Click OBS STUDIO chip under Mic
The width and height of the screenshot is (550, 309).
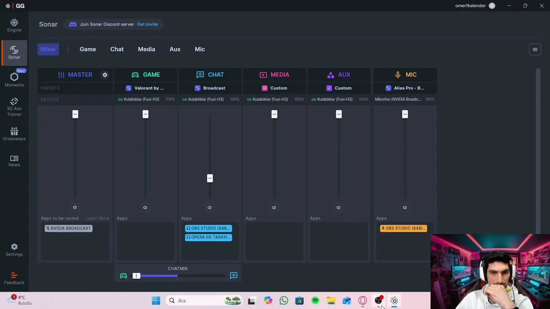(x=403, y=228)
